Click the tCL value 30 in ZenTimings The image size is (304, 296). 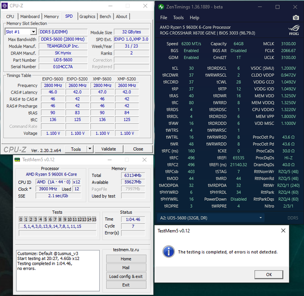pos(191,68)
